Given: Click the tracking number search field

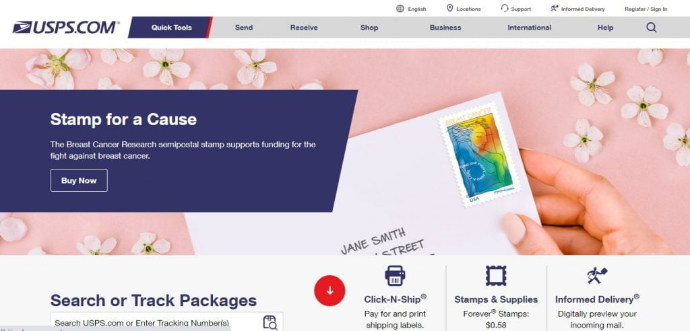Looking at the screenshot, I should pyautogui.click(x=156, y=322).
